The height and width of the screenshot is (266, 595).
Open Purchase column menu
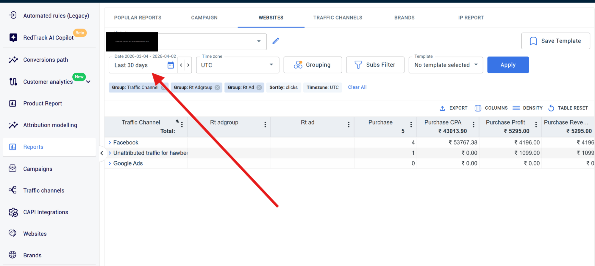click(x=411, y=125)
